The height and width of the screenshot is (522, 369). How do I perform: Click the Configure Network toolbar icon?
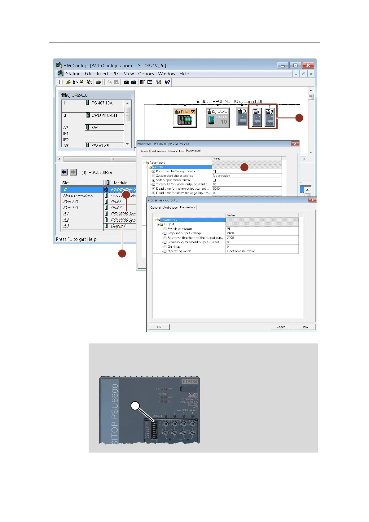click(x=159, y=82)
